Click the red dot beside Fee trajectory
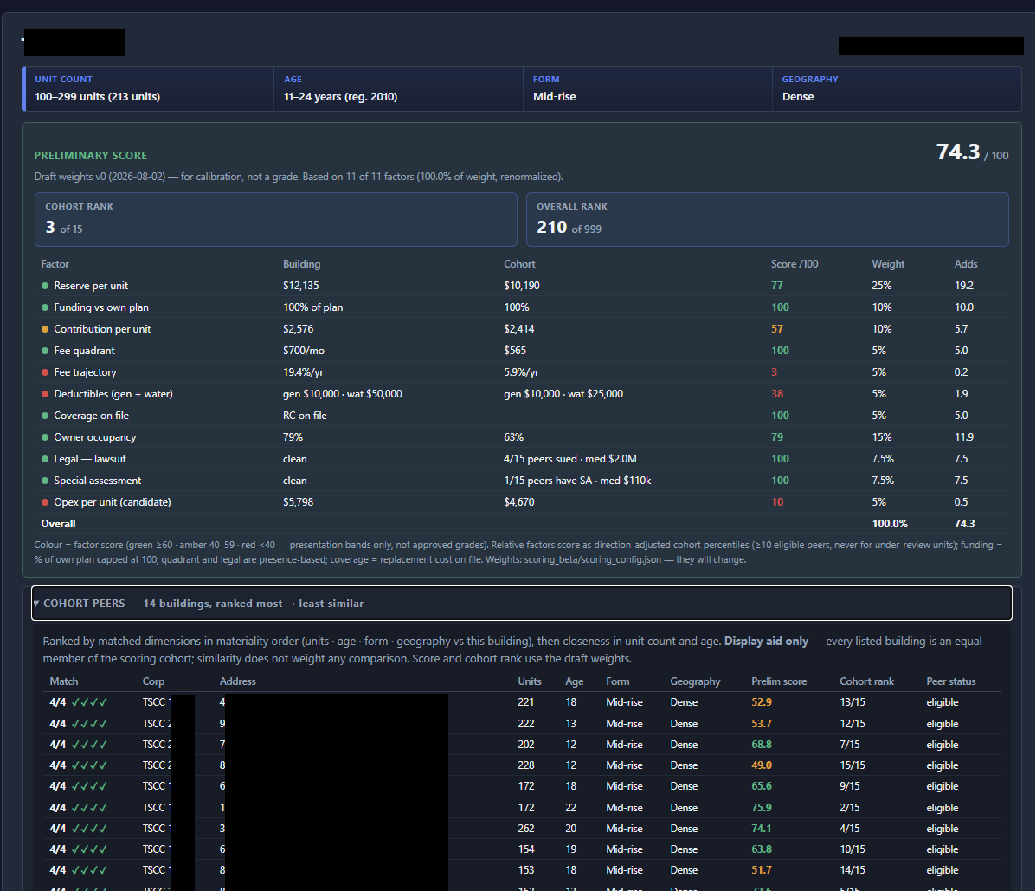Viewport: 1036px width, 891px height. point(45,372)
